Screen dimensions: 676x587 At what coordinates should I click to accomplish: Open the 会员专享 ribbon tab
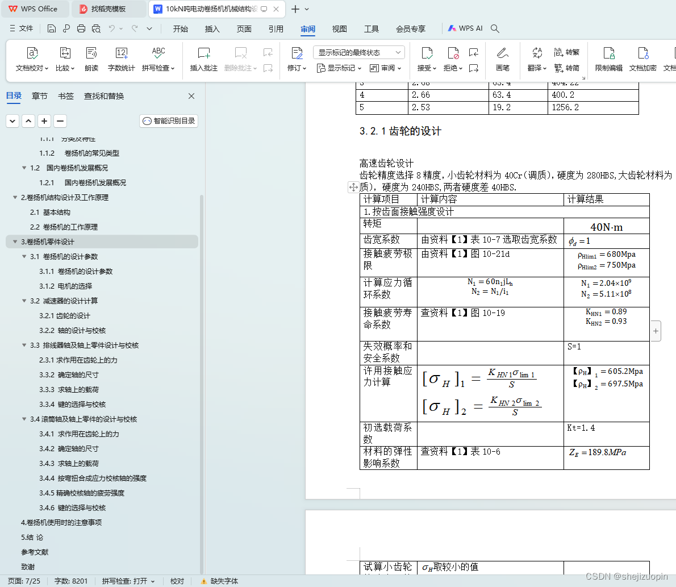pyautogui.click(x=410, y=29)
